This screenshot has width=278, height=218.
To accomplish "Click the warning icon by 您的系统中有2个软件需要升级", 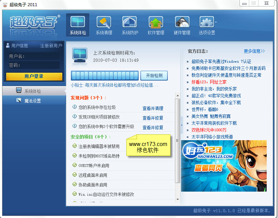I will pos(75,126).
